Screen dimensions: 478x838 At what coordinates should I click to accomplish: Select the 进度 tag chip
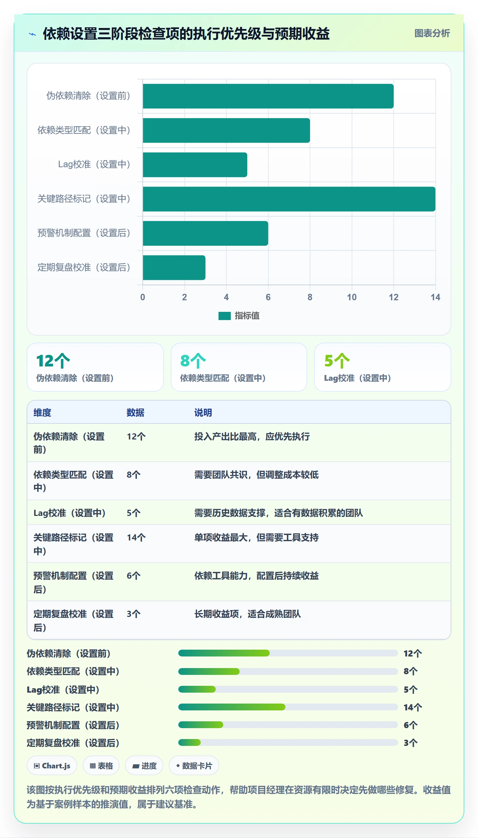click(x=144, y=766)
